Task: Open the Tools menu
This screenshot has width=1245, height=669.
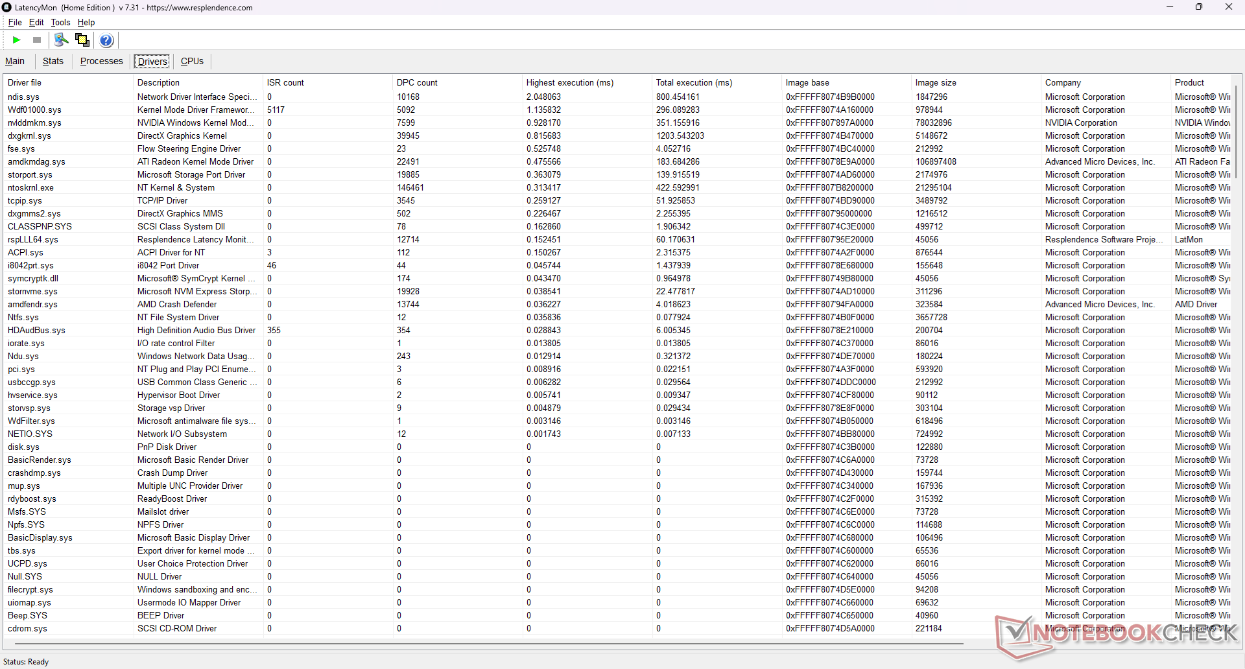Action: pyautogui.click(x=60, y=22)
